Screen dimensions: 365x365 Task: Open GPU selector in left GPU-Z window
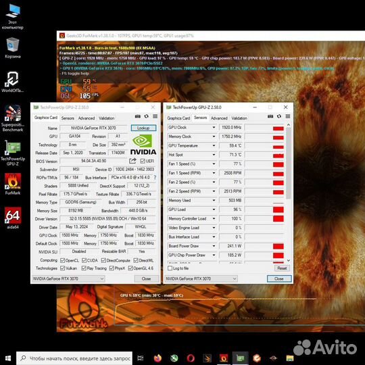click(68, 278)
